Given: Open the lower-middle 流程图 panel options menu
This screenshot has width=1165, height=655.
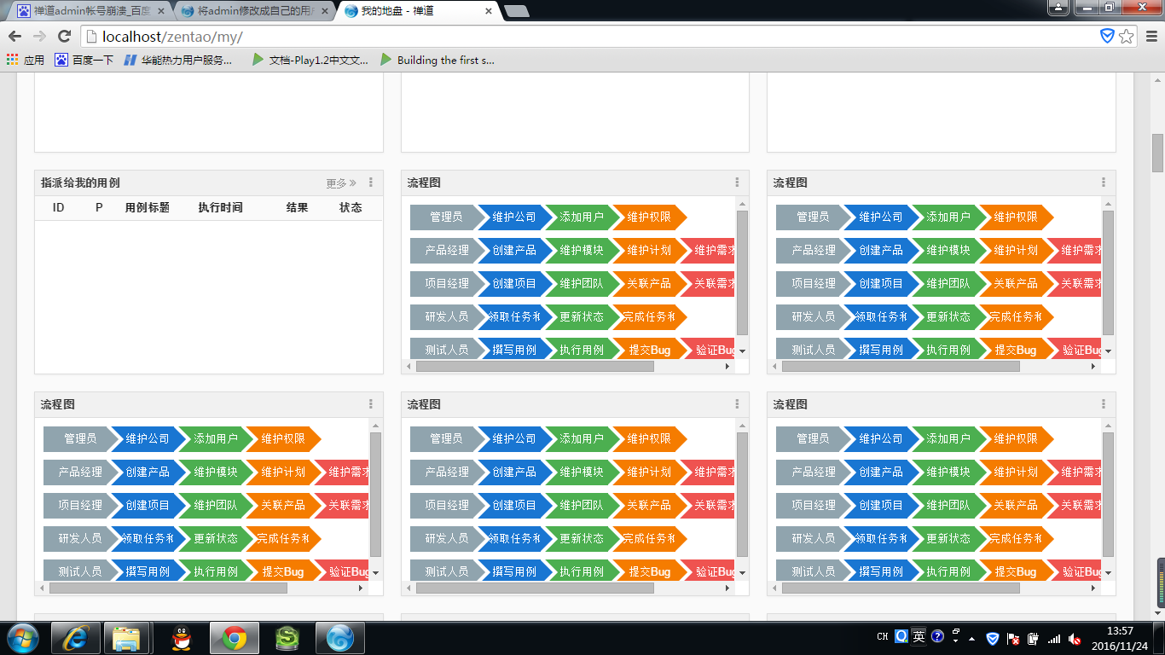Looking at the screenshot, I should 737,404.
